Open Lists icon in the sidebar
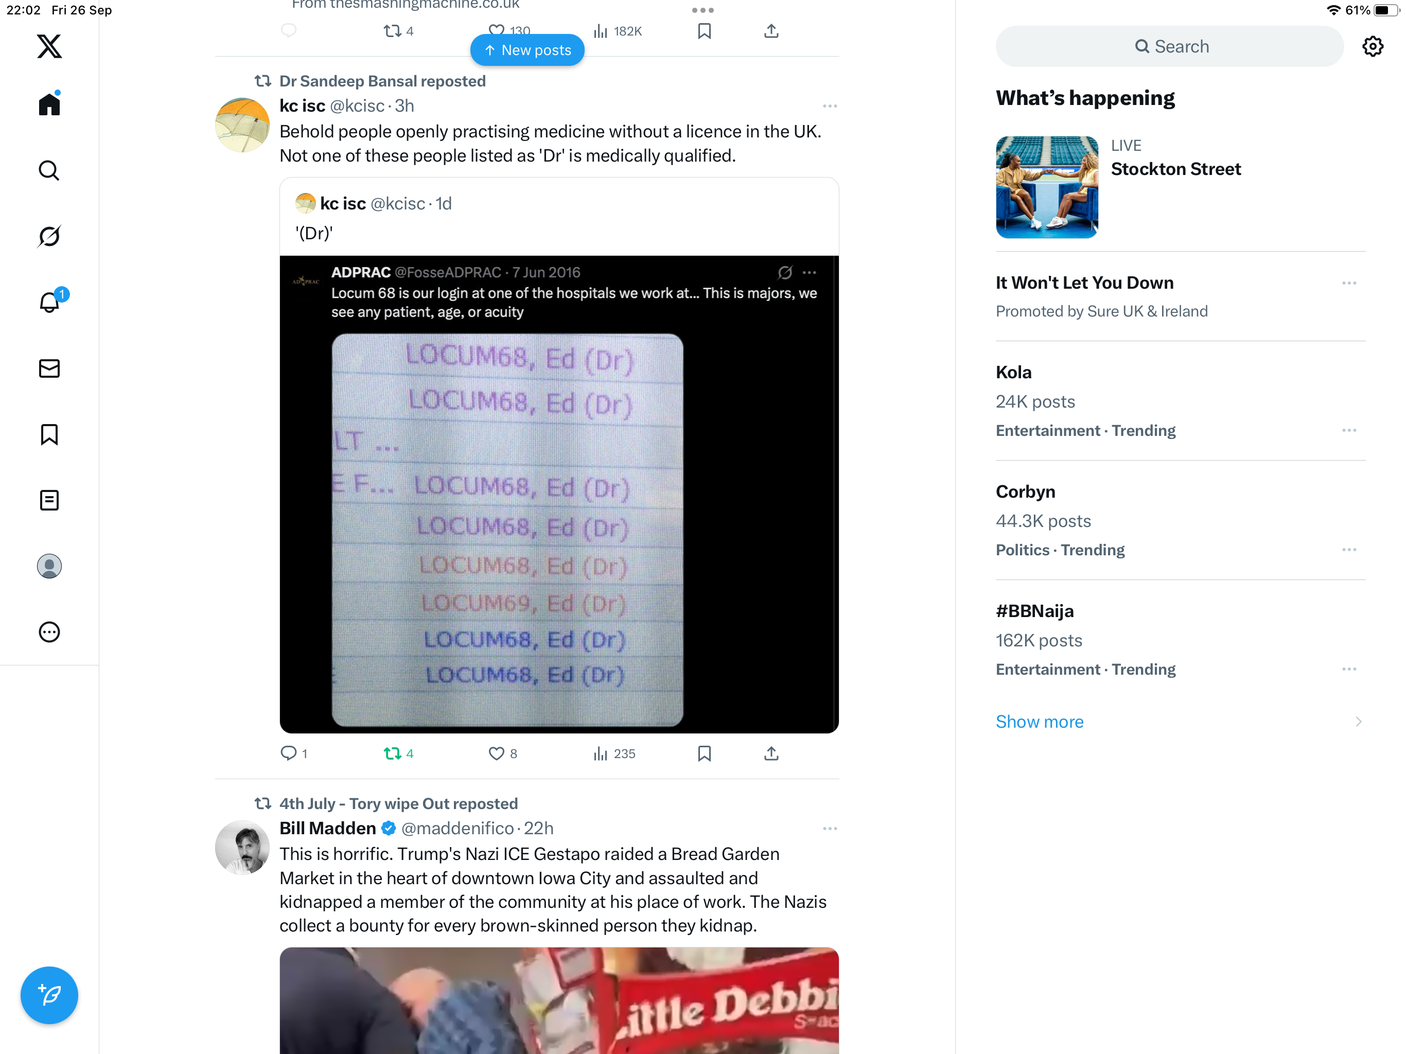1406x1054 pixels. [x=49, y=500]
